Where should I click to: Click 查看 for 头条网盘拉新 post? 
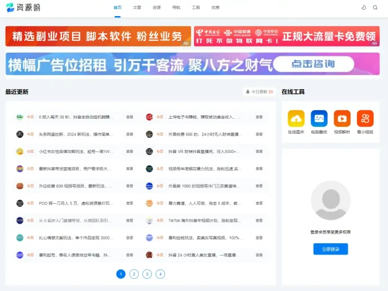pos(130,134)
